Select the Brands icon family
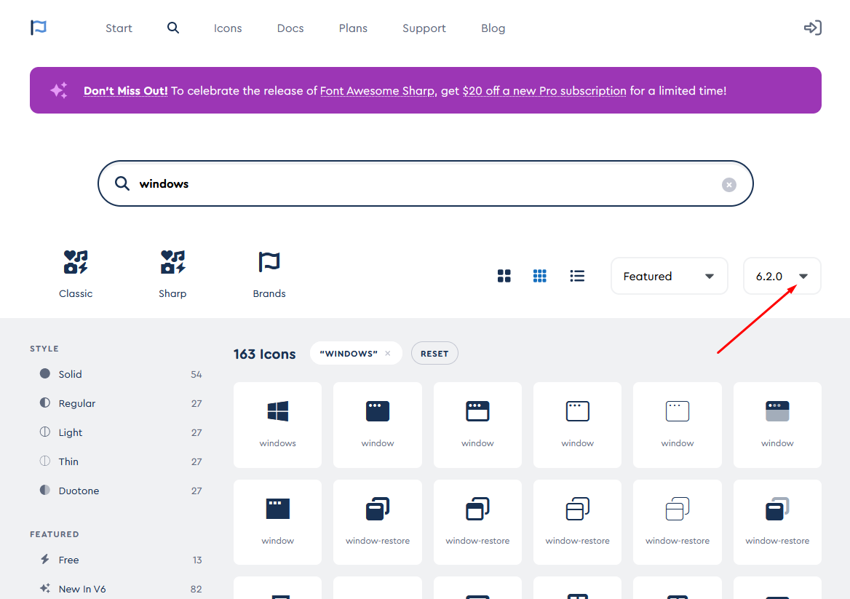The height and width of the screenshot is (599, 850). point(269,274)
